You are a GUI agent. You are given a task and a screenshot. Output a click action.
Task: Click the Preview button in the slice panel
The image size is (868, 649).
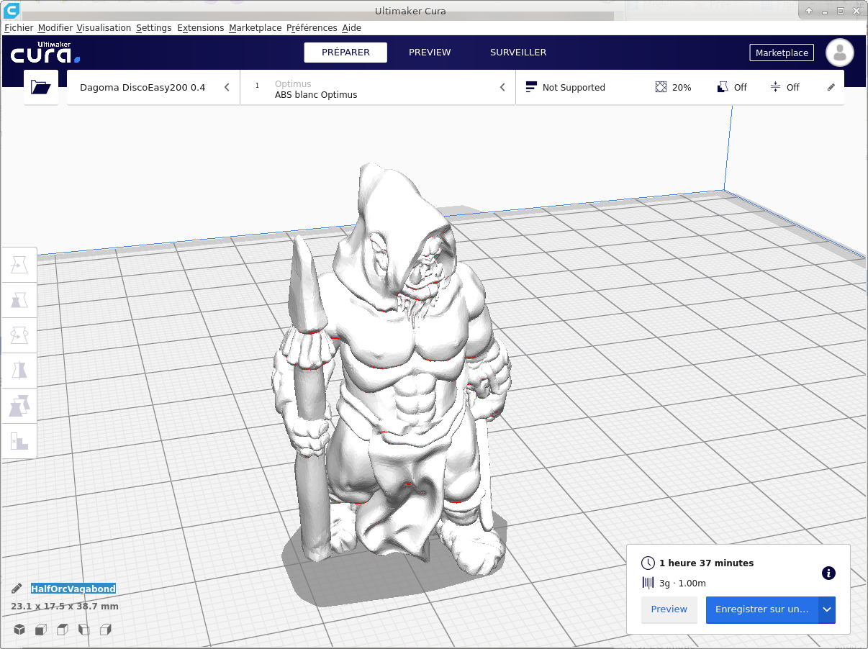point(669,609)
